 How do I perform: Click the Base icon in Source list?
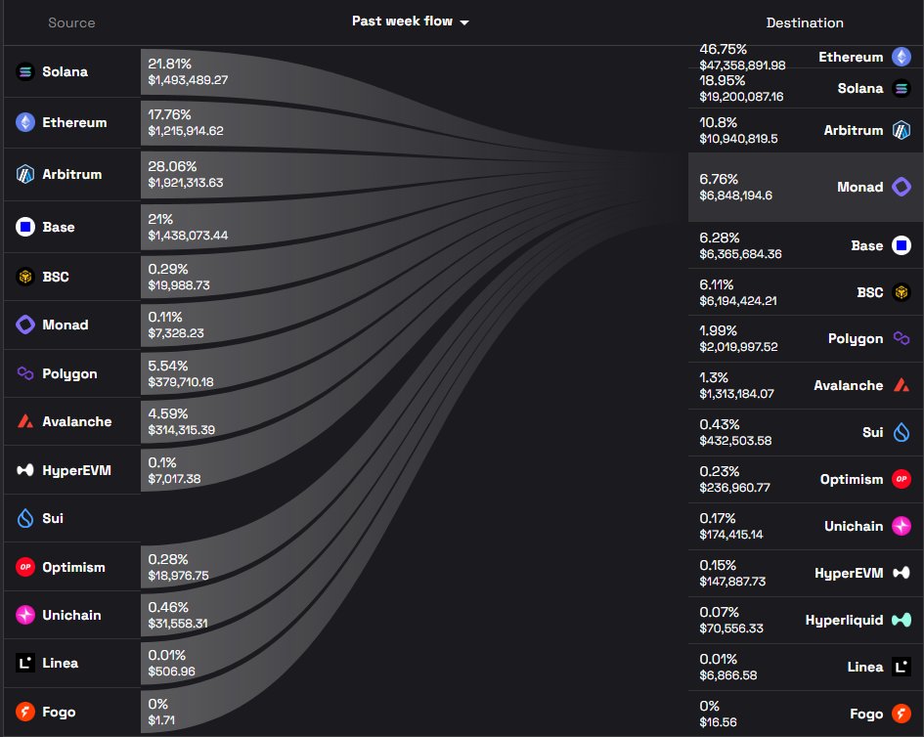[25, 227]
